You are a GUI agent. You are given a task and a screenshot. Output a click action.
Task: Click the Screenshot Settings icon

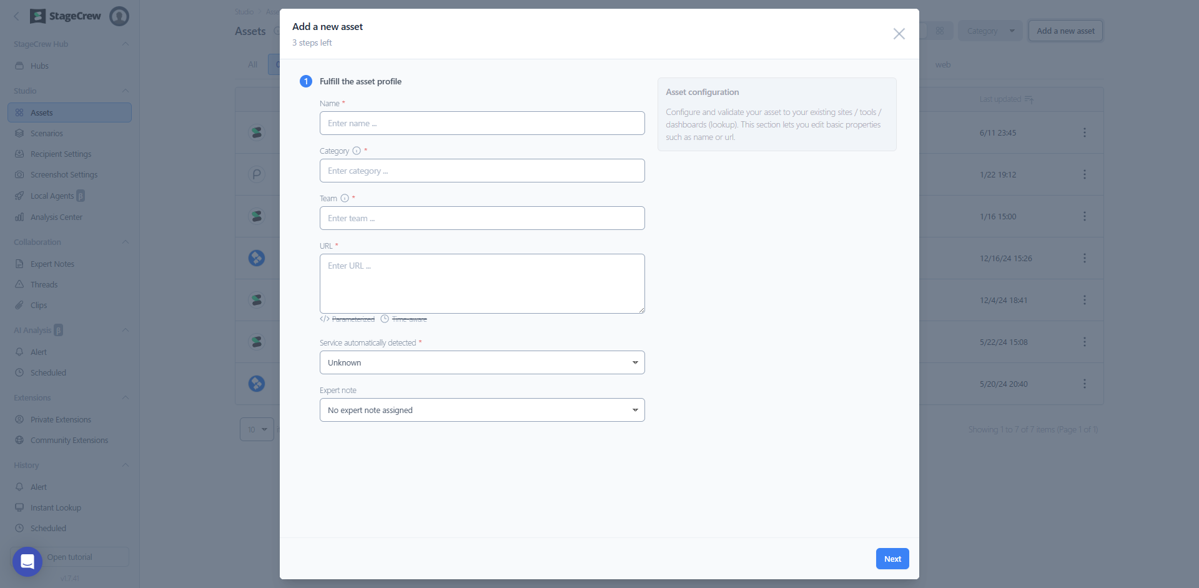point(21,174)
